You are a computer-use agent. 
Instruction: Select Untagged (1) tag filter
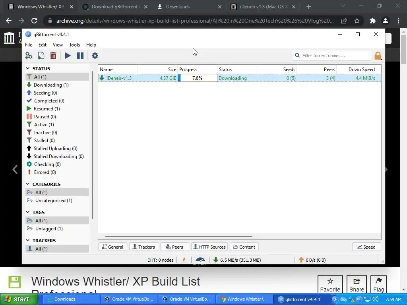(x=49, y=228)
